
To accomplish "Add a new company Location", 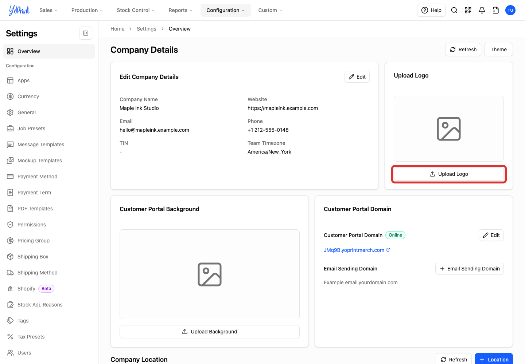I will coord(494,359).
